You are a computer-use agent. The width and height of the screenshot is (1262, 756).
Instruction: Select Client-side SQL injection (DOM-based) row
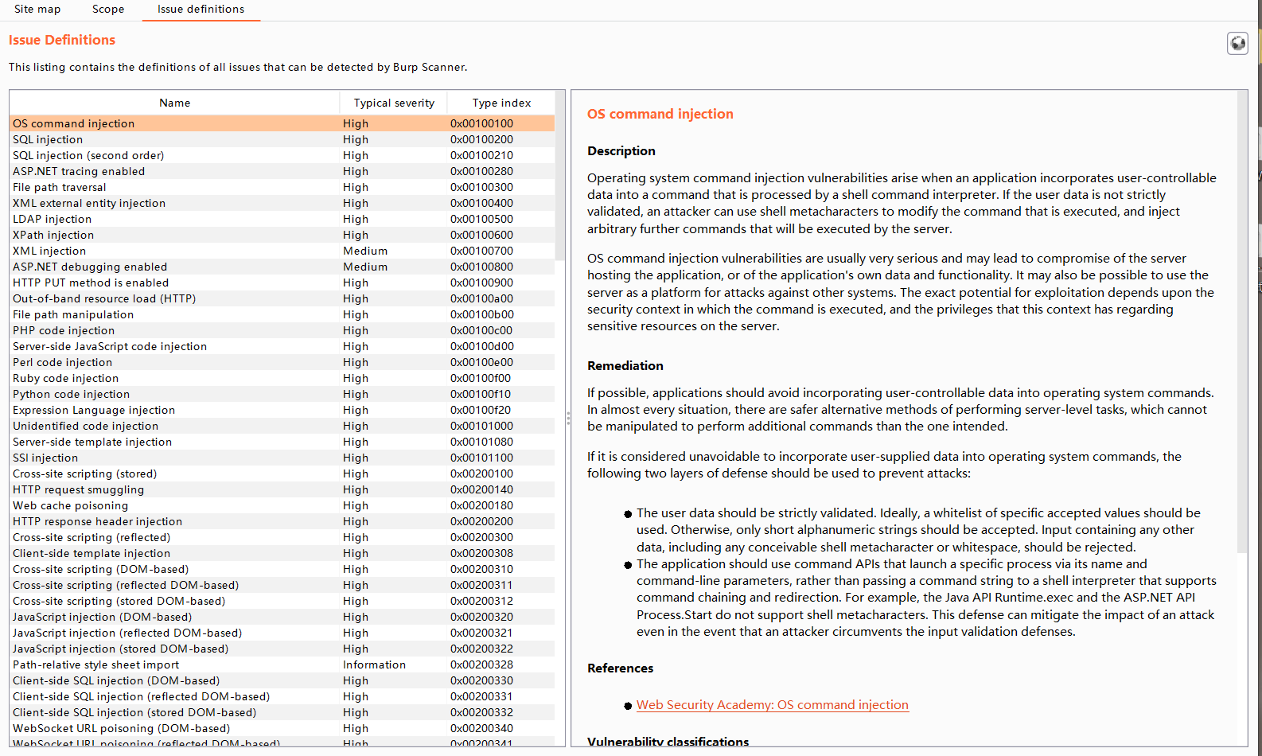(x=282, y=680)
